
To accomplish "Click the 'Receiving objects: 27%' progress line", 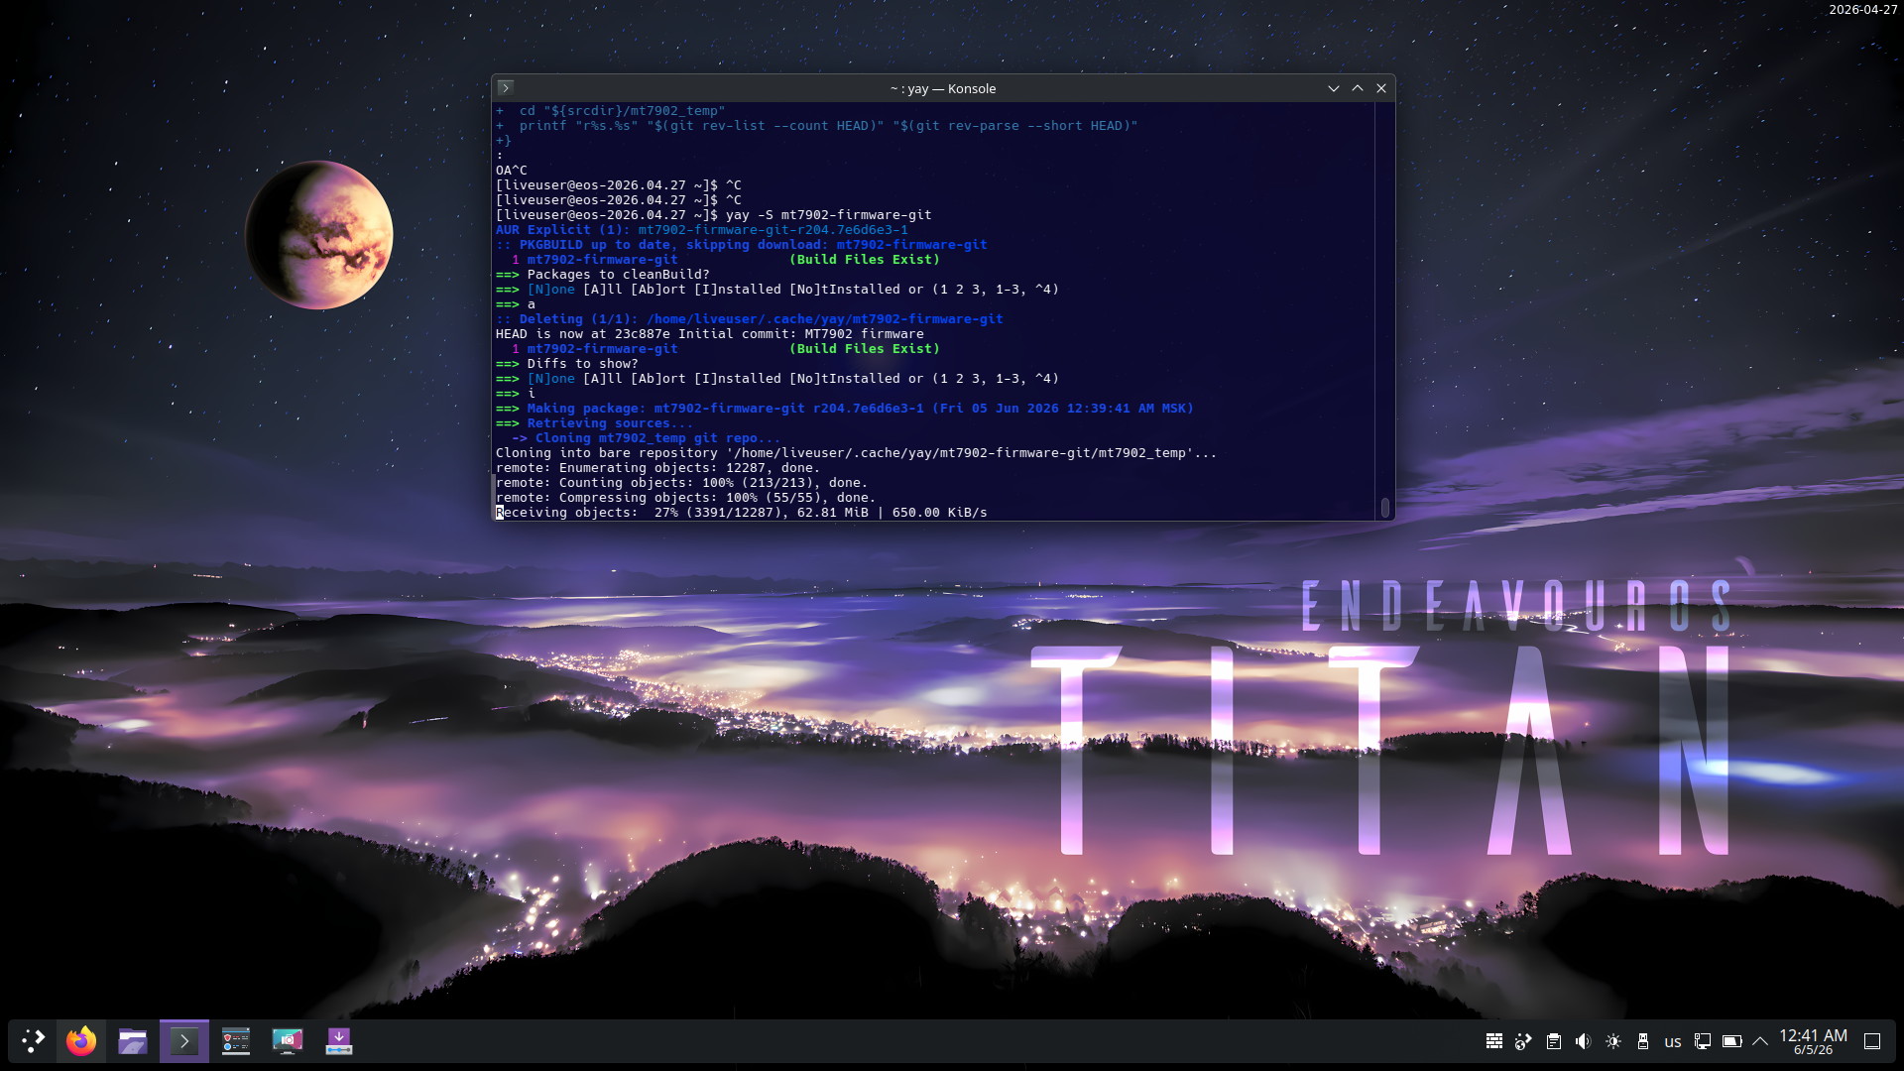I will pos(742,513).
